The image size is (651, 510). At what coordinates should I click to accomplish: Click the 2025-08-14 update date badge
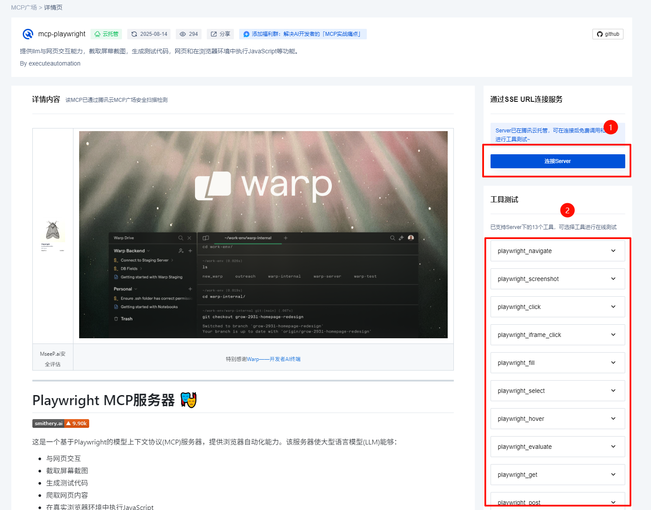[x=149, y=34]
